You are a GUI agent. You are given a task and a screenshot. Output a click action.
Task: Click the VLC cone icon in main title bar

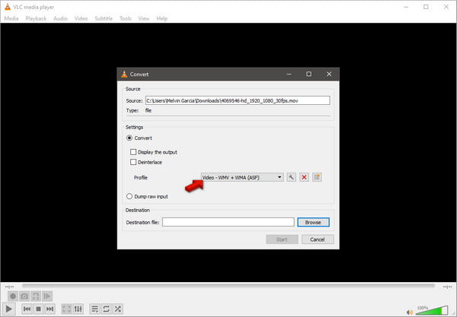tap(8, 7)
